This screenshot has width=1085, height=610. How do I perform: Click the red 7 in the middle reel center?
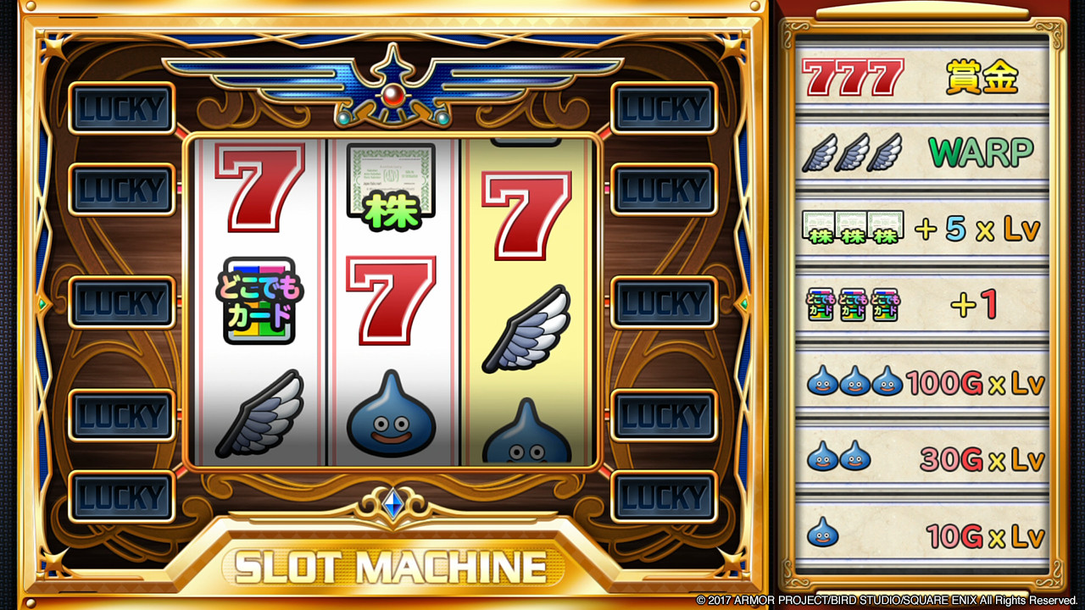pyautogui.click(x=391, y=301)
